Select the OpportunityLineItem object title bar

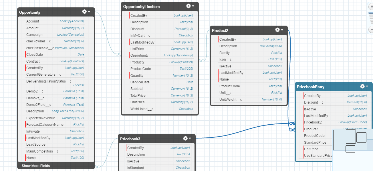[x=160, y=6]
